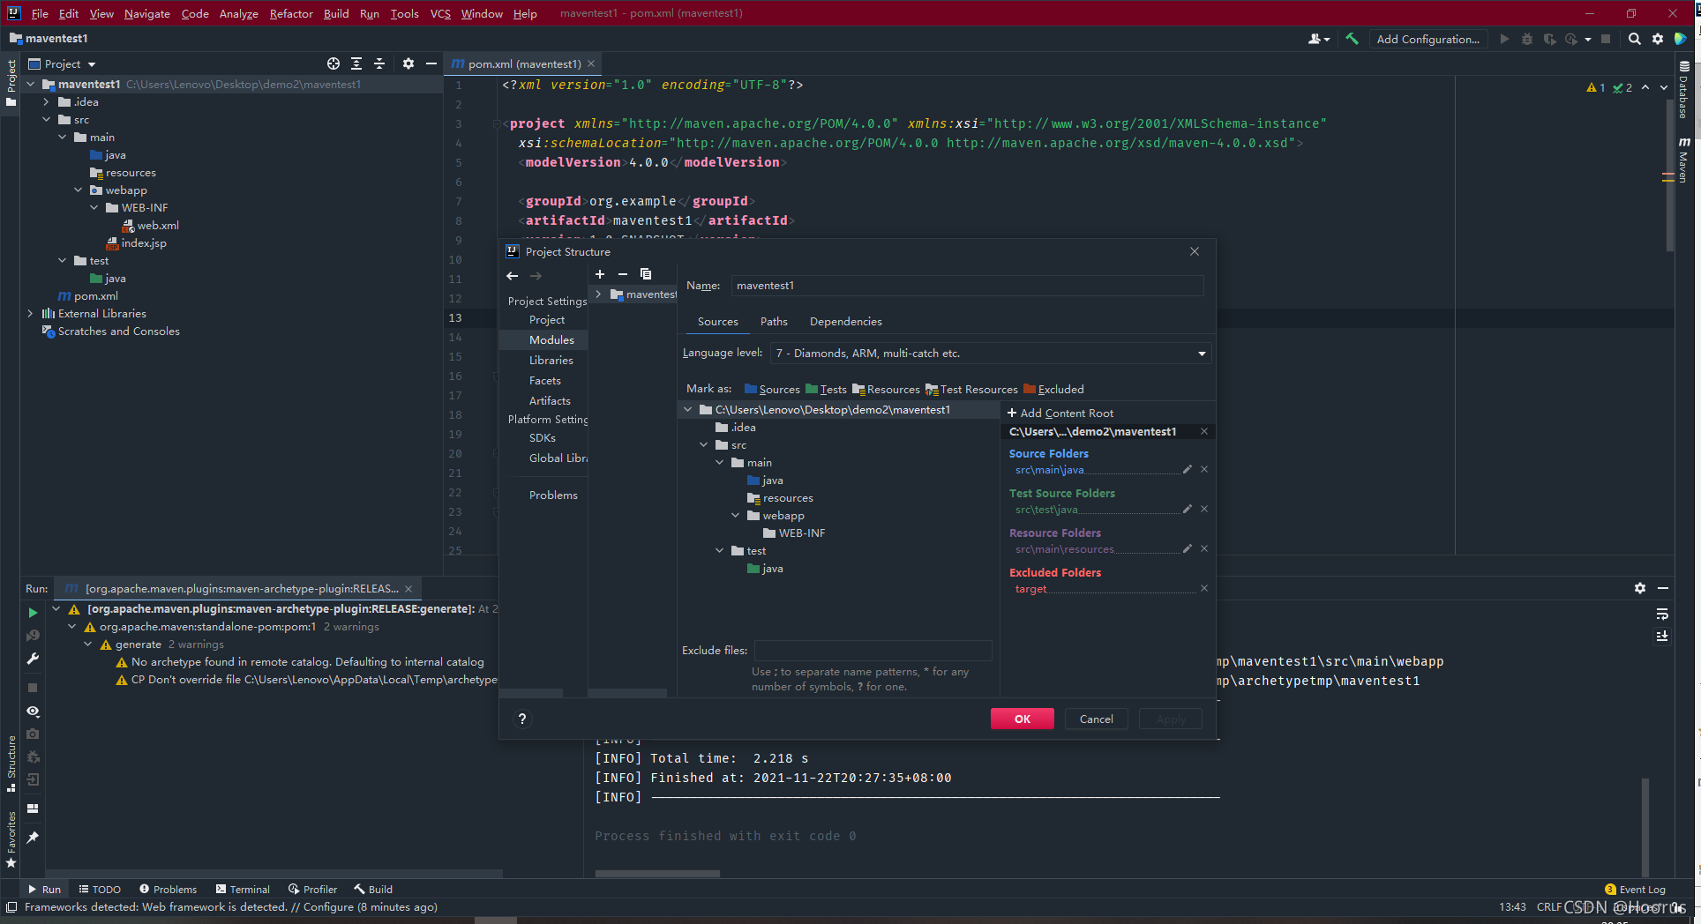Click Add Content Root

click(1060, 413)
